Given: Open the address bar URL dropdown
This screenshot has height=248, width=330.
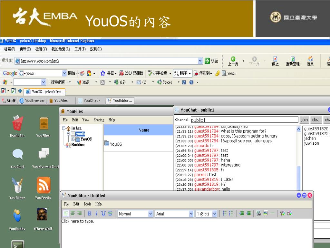Looking at the screenshot, I should click(x=200, y=61).
